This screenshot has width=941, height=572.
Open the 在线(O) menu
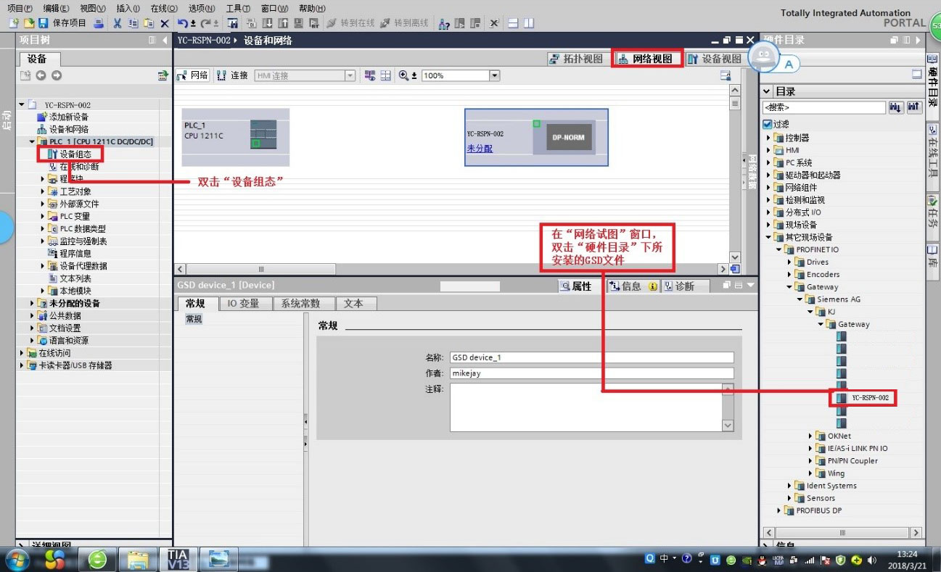coord(164,8)
